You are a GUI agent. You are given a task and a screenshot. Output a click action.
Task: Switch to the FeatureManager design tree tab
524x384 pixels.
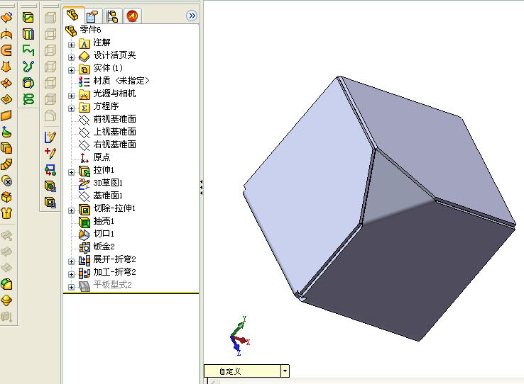coord(72,16)
